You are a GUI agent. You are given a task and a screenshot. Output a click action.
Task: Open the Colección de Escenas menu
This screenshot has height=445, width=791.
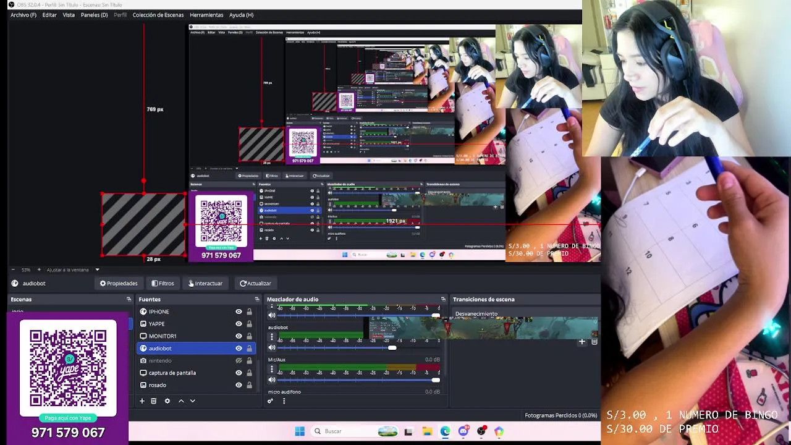[158, 15]
